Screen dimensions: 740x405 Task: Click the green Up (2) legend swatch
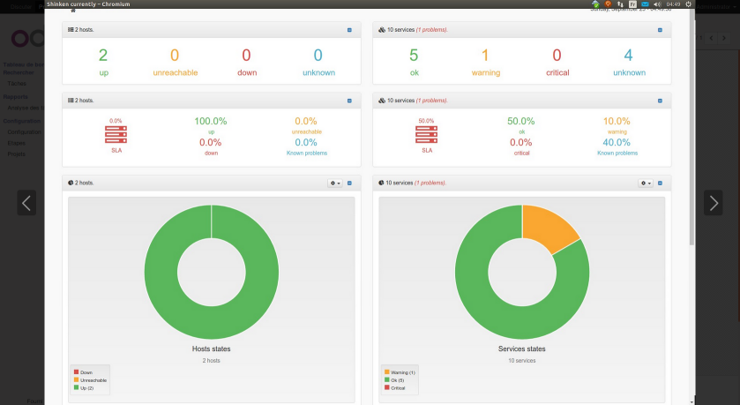pos(76,387)
